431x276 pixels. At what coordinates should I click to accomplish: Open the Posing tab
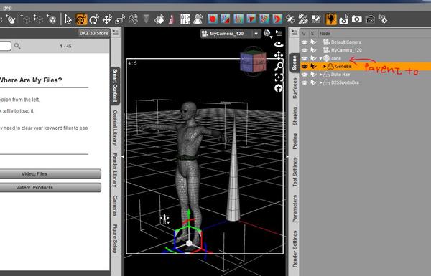(295, 141)
